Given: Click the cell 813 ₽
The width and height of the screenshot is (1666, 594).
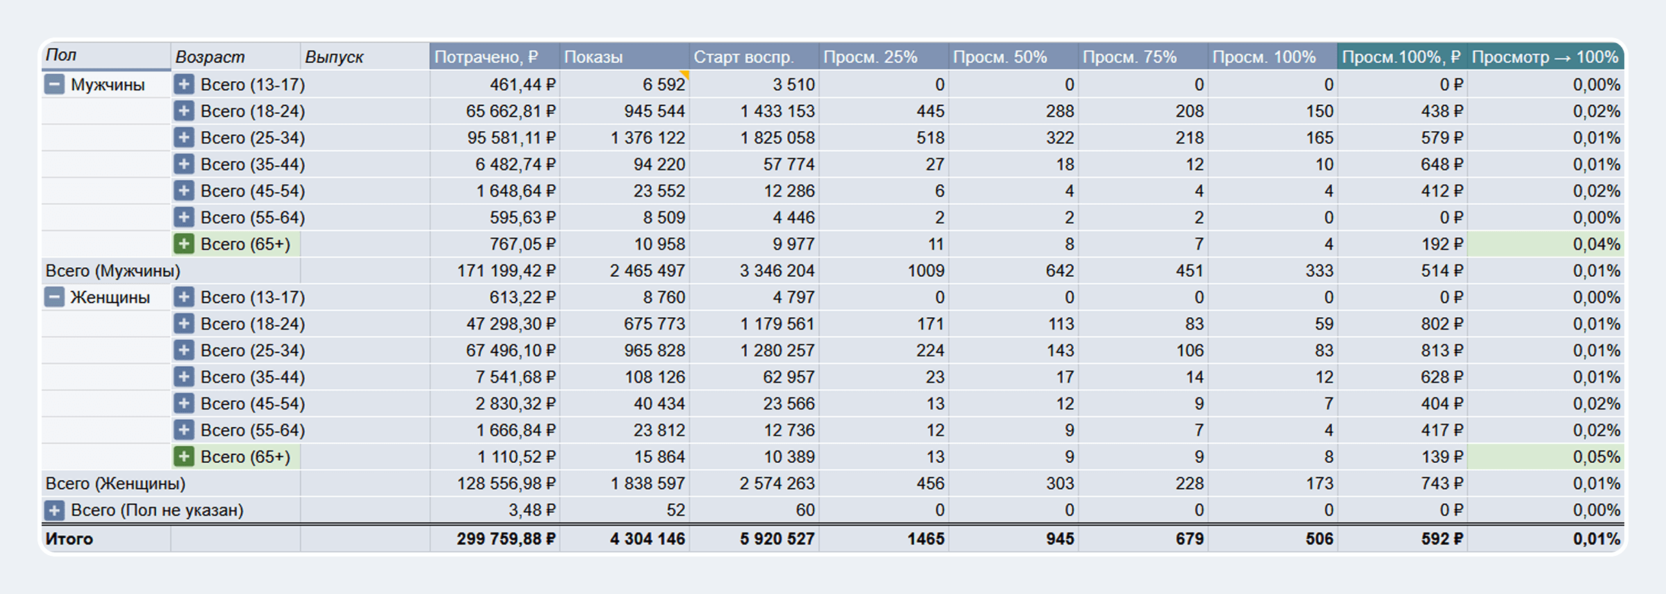Looking at the screenshot, I should (x=1403, y=350).
